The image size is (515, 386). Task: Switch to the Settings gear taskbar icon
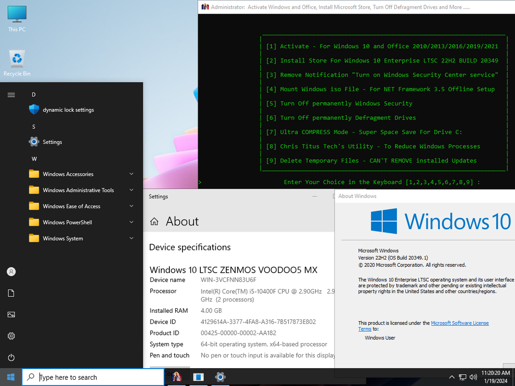[x=220, y=377]
